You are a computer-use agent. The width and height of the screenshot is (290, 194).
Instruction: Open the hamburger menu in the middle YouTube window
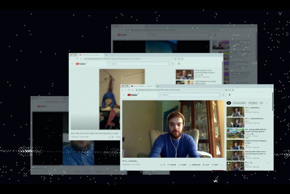pyautogui.click(x=72, y=64)
